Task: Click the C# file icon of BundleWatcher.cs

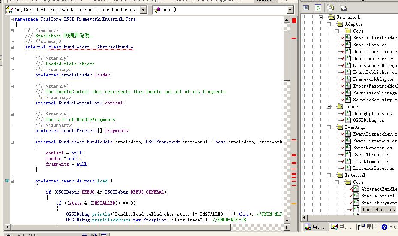Action: click(348, 58)
